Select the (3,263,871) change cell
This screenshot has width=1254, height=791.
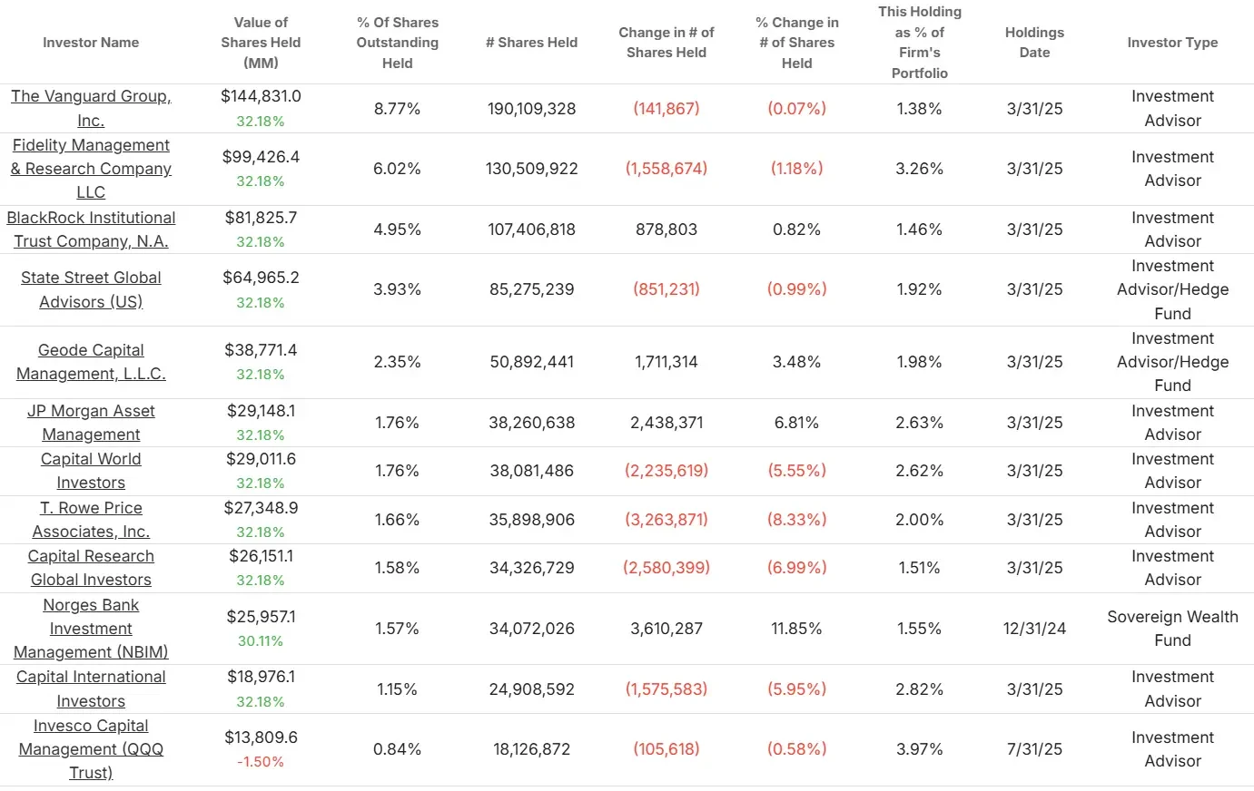[666, 520]
